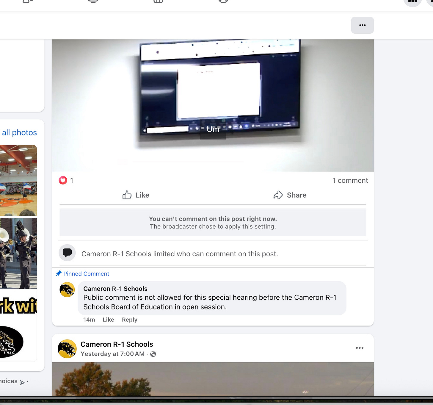Like the pinned comment
433x405 pixels.
[x=109, y=320]
